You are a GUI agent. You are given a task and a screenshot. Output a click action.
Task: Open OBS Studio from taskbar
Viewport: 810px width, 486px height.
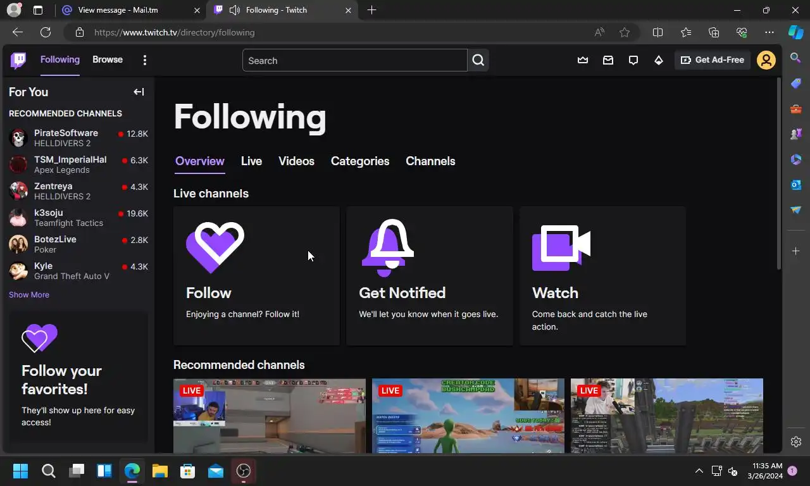(244, 471)
